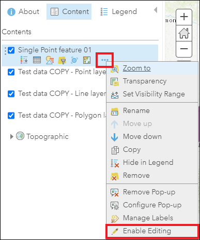200x240 pixels.
Task: Click the Show Legend icon under Single Point feature
Action: tap(24, 60)
